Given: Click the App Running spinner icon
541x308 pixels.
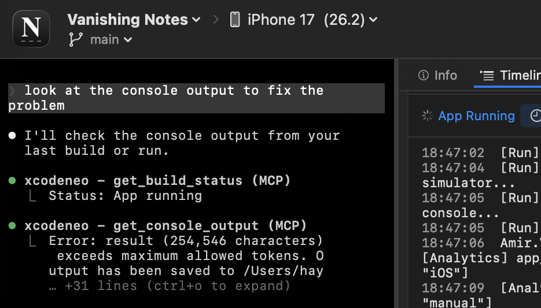Looking at the screenshot, I should click(428, 116).
